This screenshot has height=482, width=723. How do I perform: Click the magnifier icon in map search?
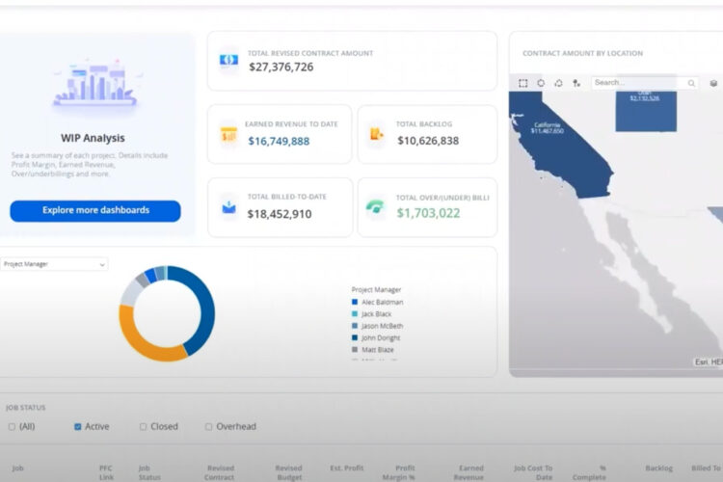[691, 83]
